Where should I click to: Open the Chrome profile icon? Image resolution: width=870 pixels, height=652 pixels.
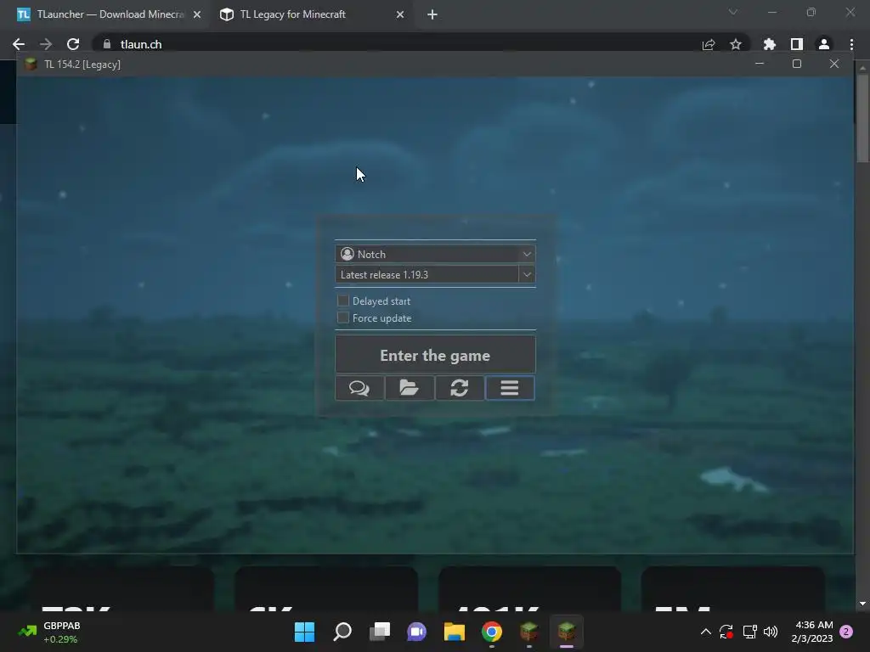click(x=824, y=44)
